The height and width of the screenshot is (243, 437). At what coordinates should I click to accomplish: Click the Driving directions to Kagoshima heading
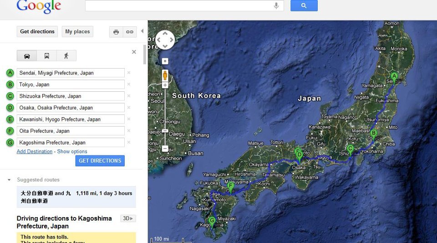click(64, 222)
